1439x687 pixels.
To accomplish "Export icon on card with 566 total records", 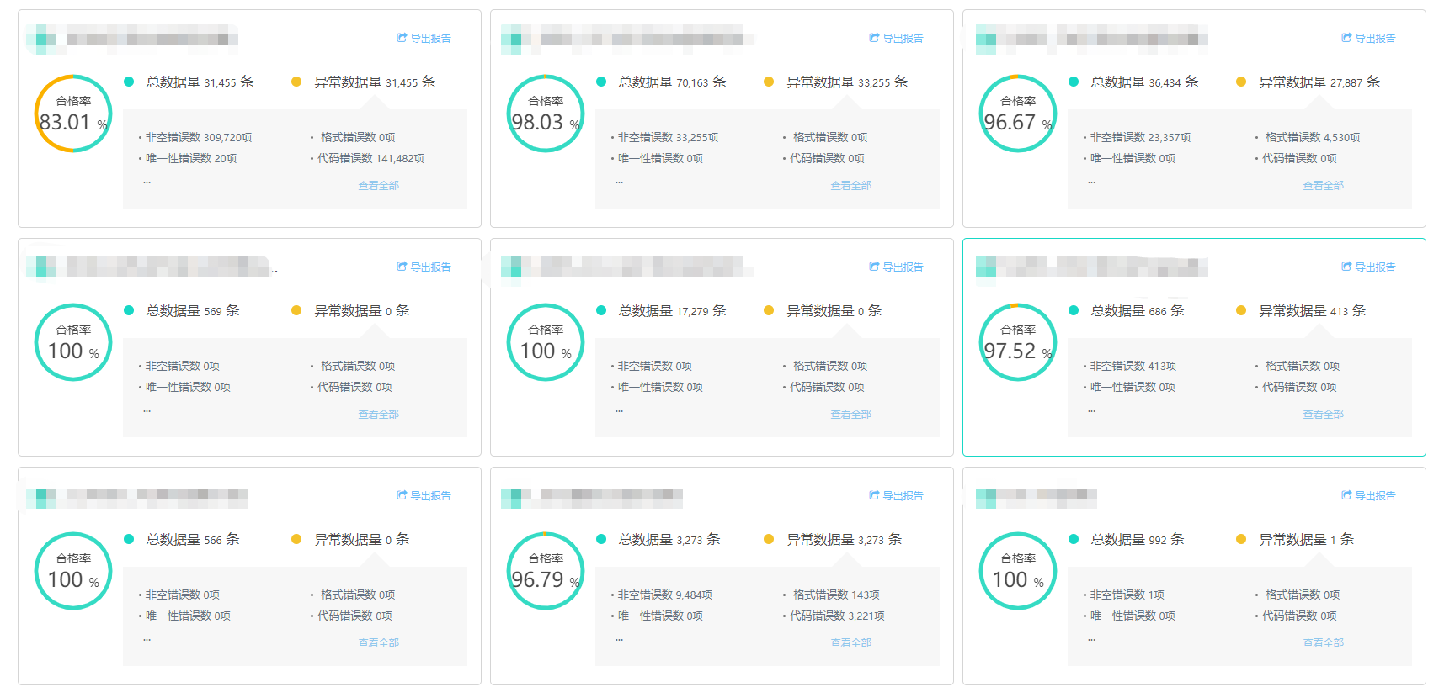I will point(402,495).
